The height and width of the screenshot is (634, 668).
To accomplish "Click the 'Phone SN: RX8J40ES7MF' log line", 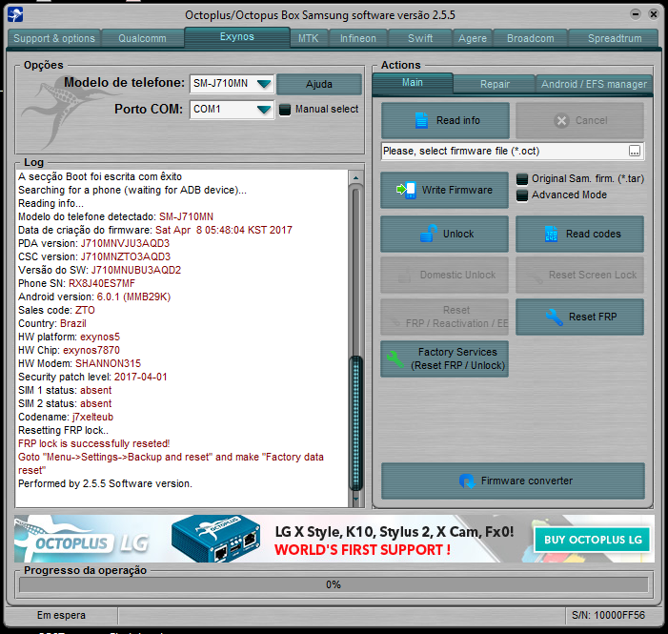I will tap(76, 283).
